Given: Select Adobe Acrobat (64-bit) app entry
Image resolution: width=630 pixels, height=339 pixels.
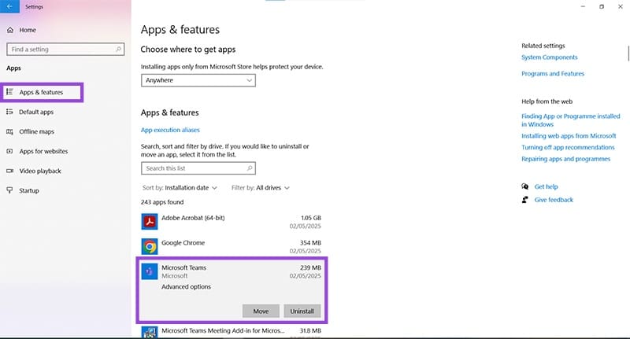Looking at the screenshot, I should (231, 222).
